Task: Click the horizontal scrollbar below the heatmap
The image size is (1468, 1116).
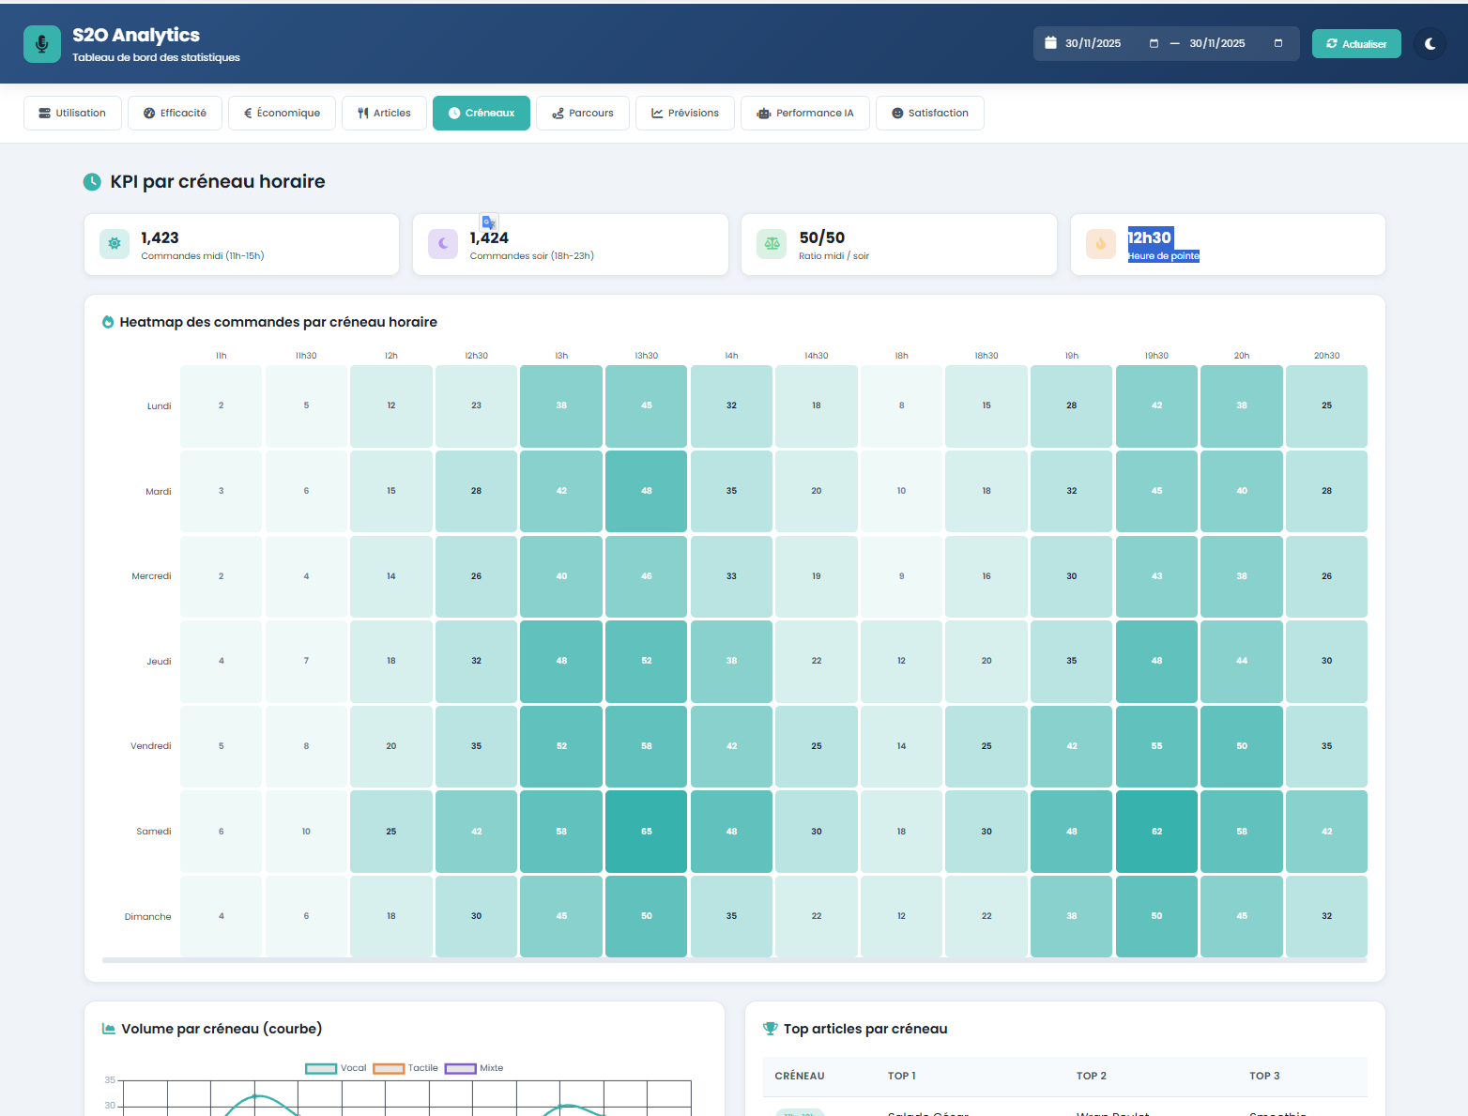Action: click(x=732, y=960)
